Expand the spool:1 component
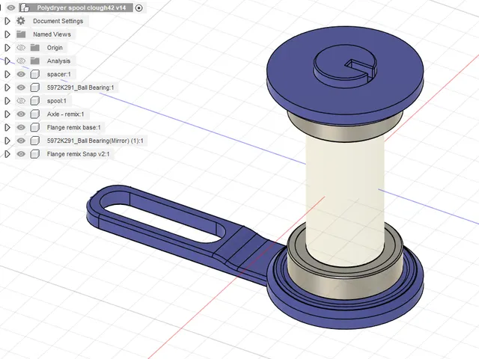 (x=7, y=101)
